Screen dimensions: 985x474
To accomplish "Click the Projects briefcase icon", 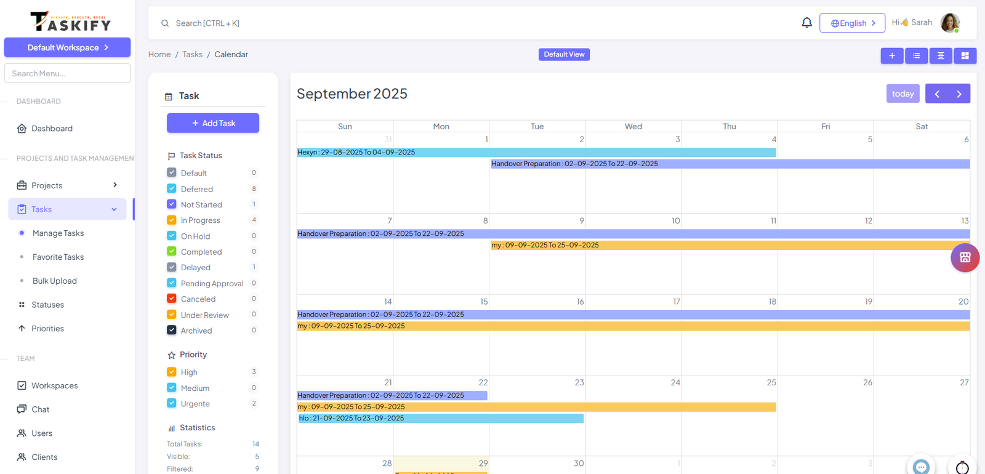I will [x=22, y=185].
